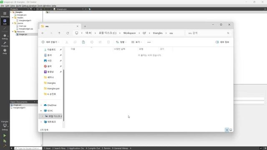The height and width of the screenshot is (150, 267).
Task: Toggle the 세부 정보 details pane
Action: 222,42
